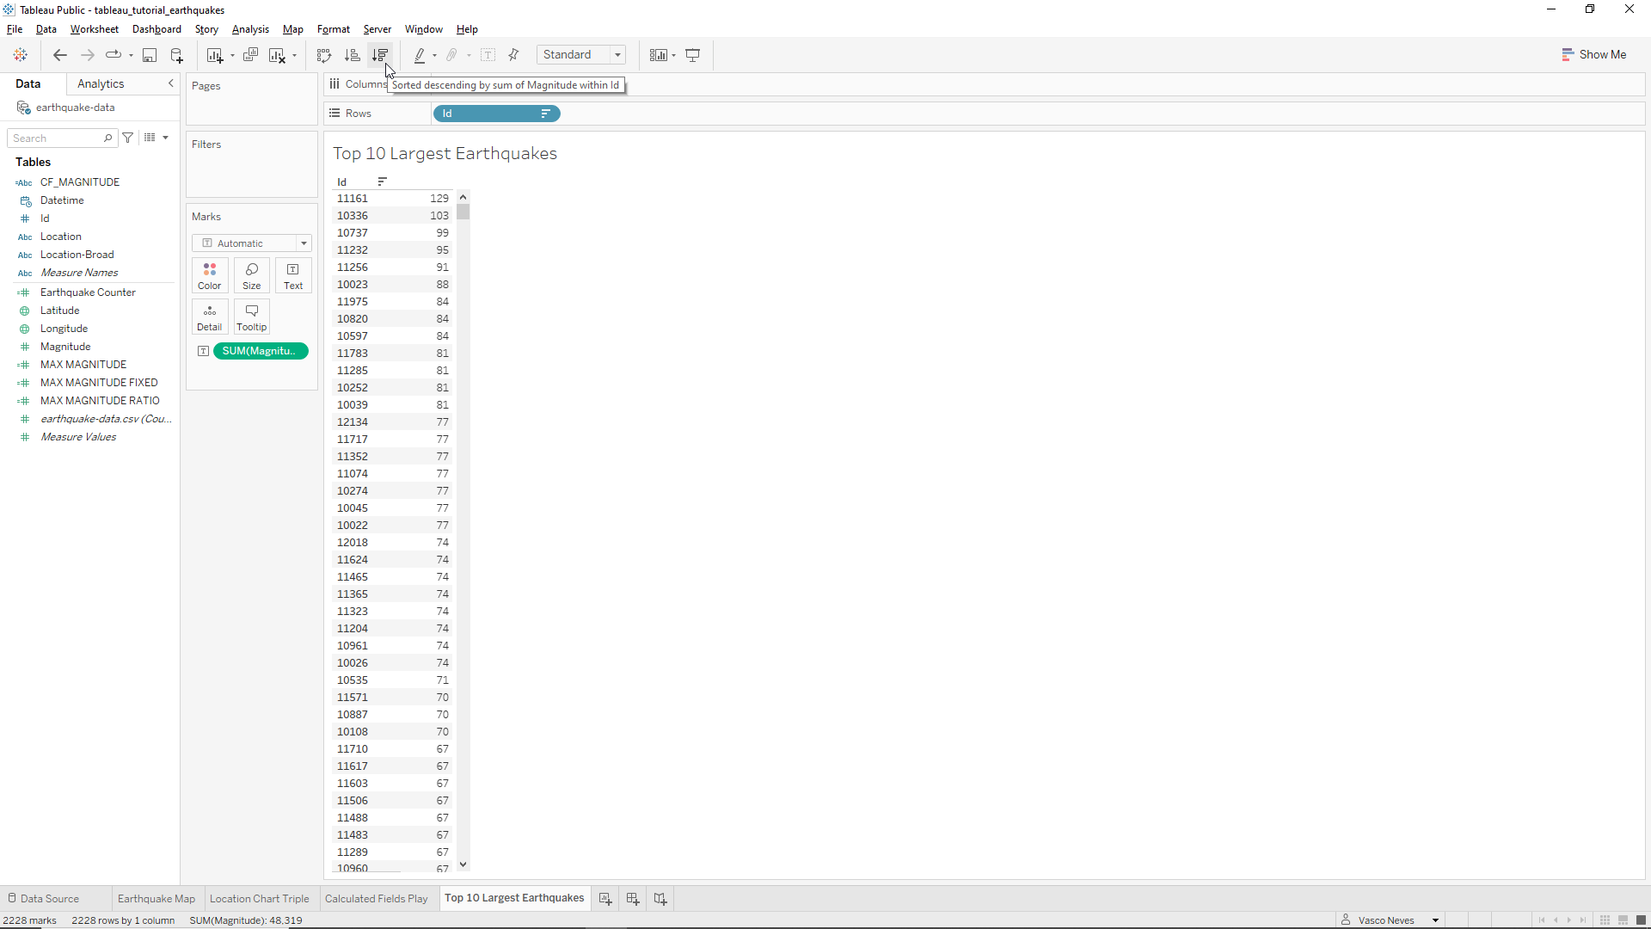The image size is (1651, 929).
Task: Click the Highlight pen icon
Action: tap(420, 55)
